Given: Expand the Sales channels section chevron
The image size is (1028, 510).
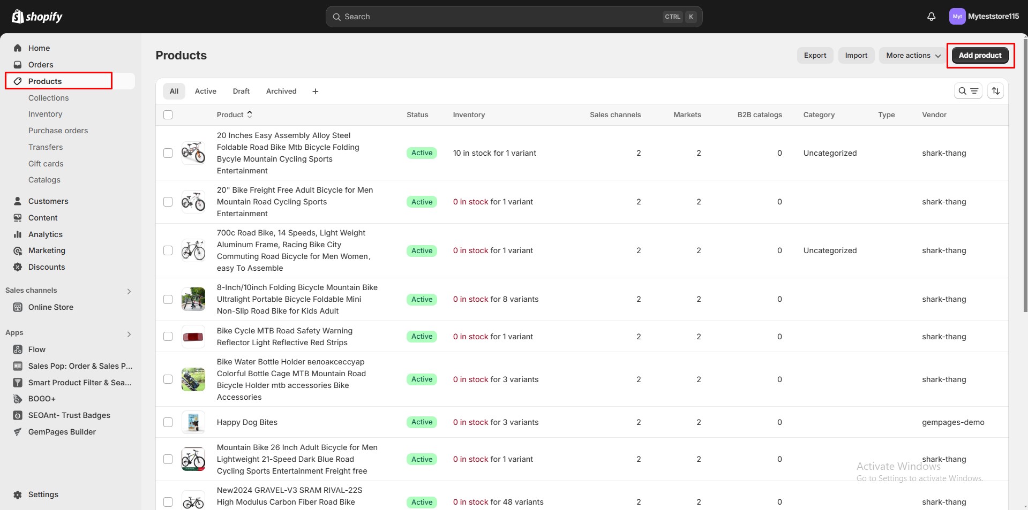Looking at the screenshot, I should [x=129, y=291].
